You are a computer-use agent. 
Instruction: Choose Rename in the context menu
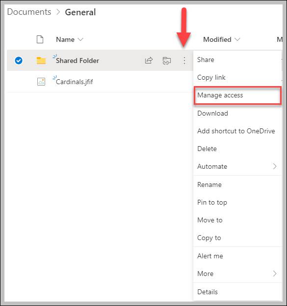coord(237,184)
